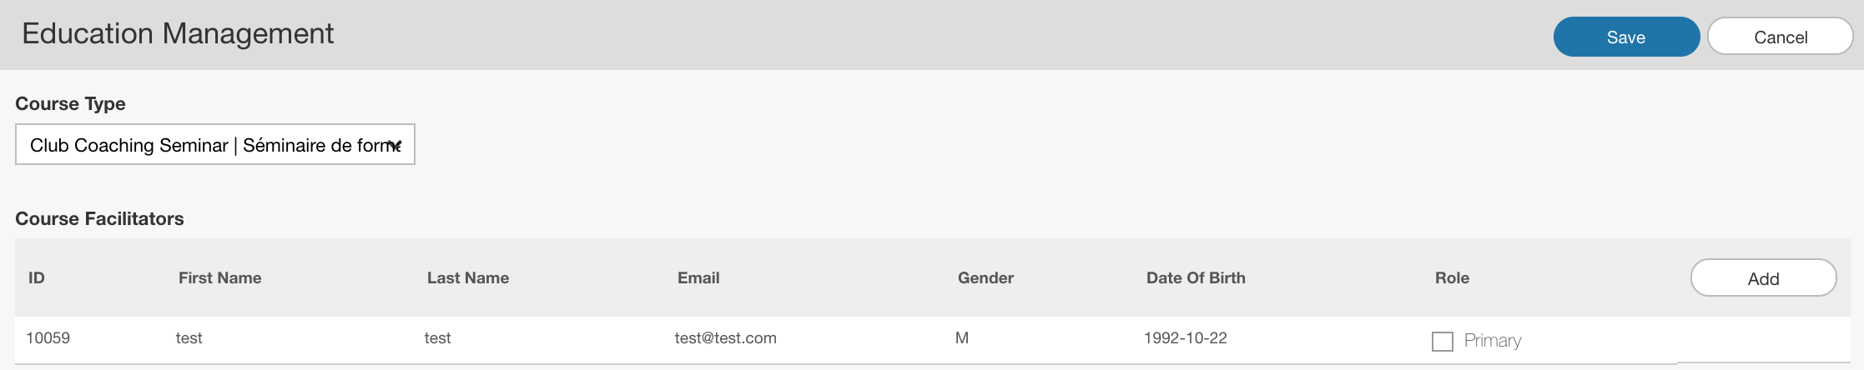Enable the Primary role checkbox
This screenshot has height=370, width=1864.
click(1442, 341)
